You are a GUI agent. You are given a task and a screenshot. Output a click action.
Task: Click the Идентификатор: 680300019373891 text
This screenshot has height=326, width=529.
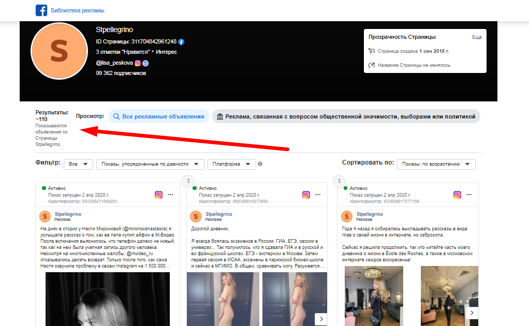coord(233,201)
